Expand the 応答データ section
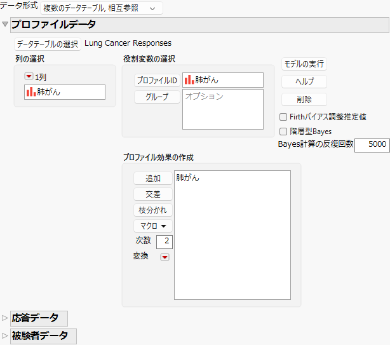 (x=4, y=318)
